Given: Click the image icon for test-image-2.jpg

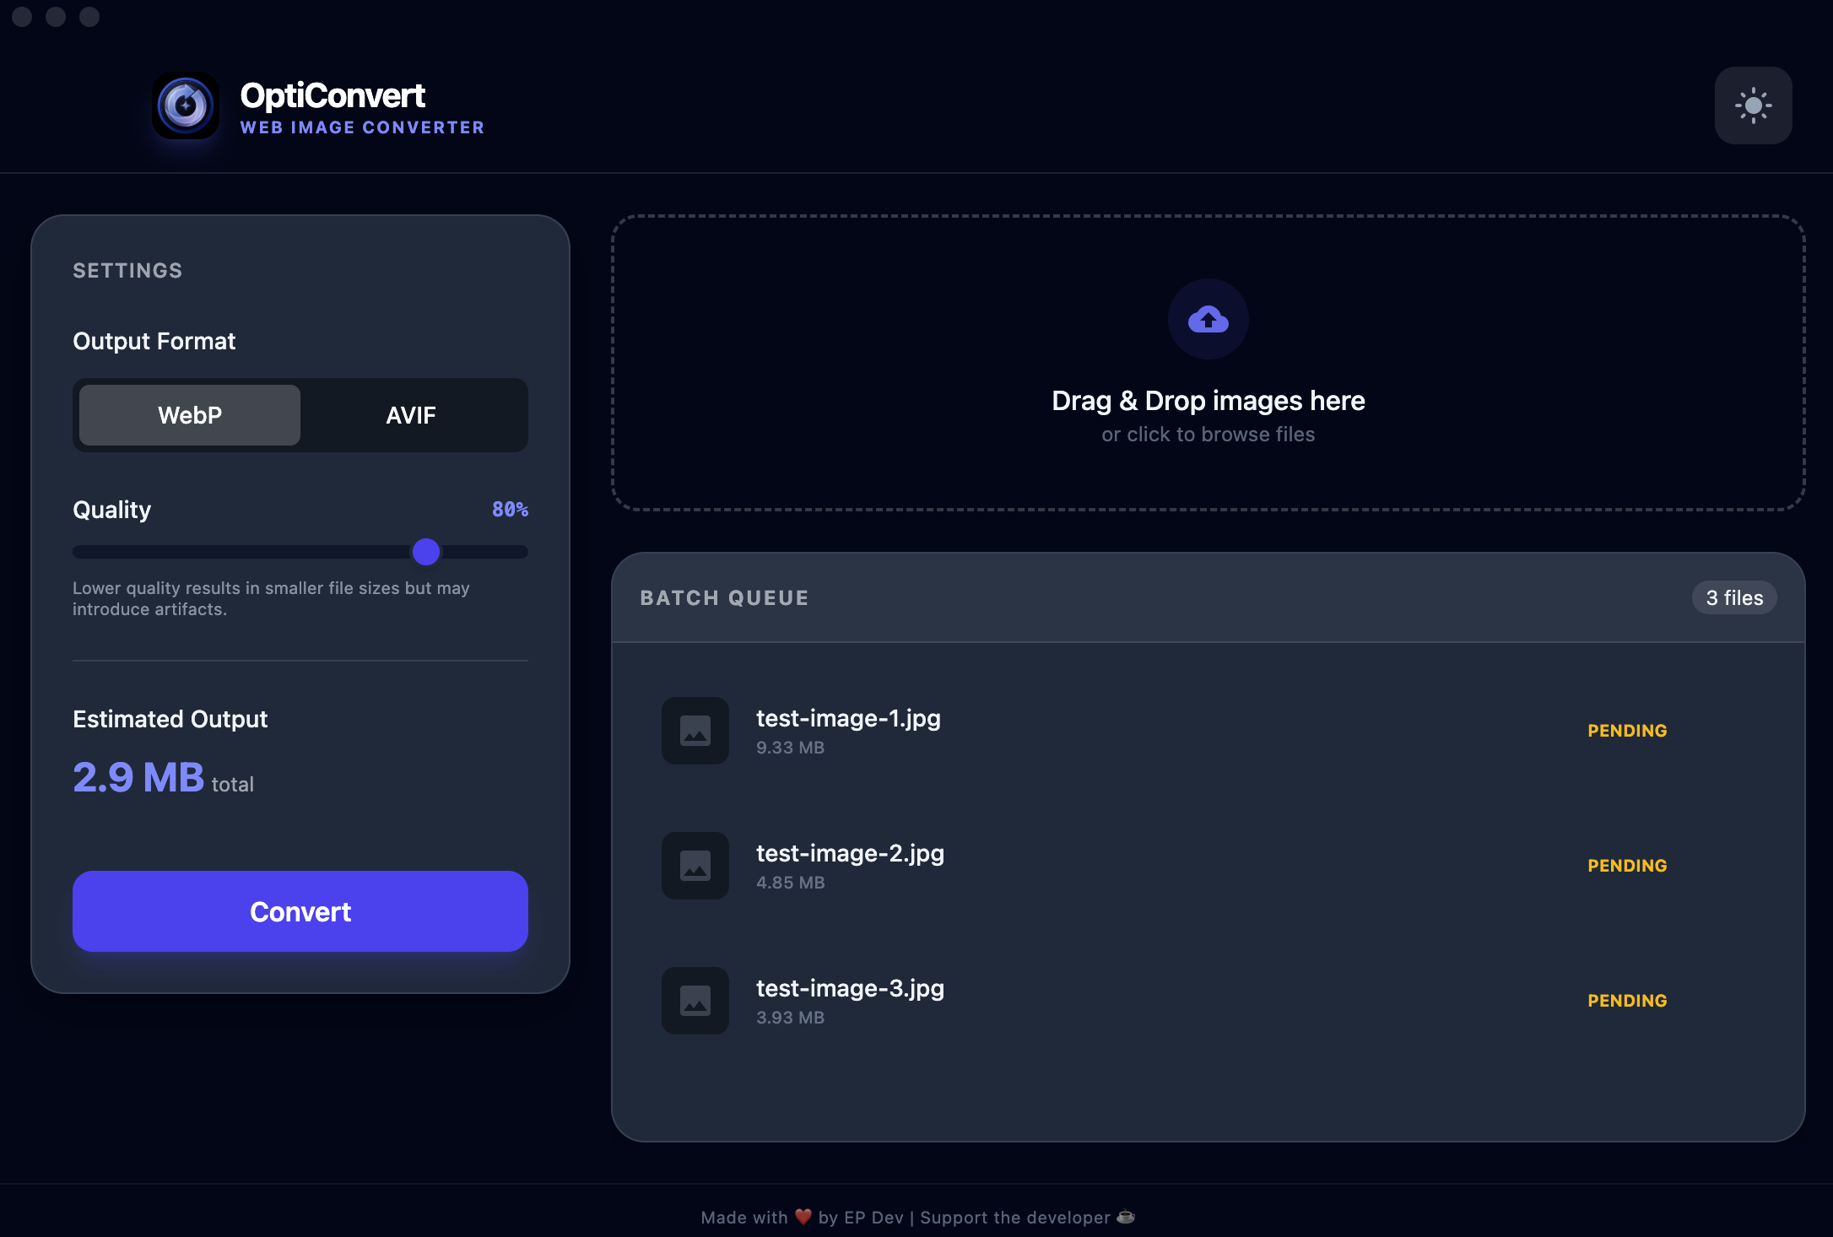Looking at the screenshot, I should 695,866.
